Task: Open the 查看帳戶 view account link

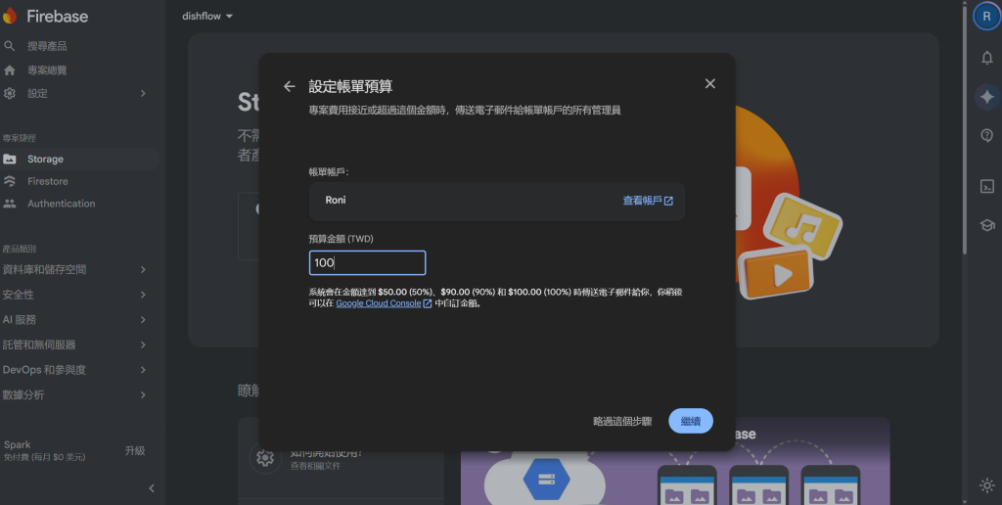Action: coord(648,201)
